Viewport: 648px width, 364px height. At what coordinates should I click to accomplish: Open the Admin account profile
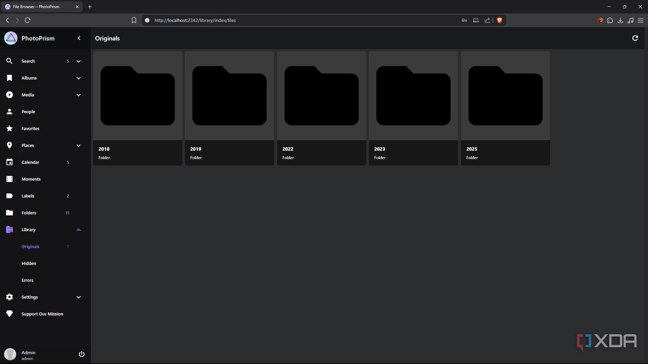28,355
